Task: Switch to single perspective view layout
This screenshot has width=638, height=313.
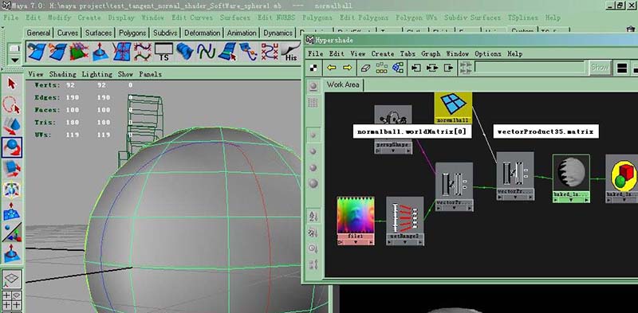Action: click(x=12, y=280)
